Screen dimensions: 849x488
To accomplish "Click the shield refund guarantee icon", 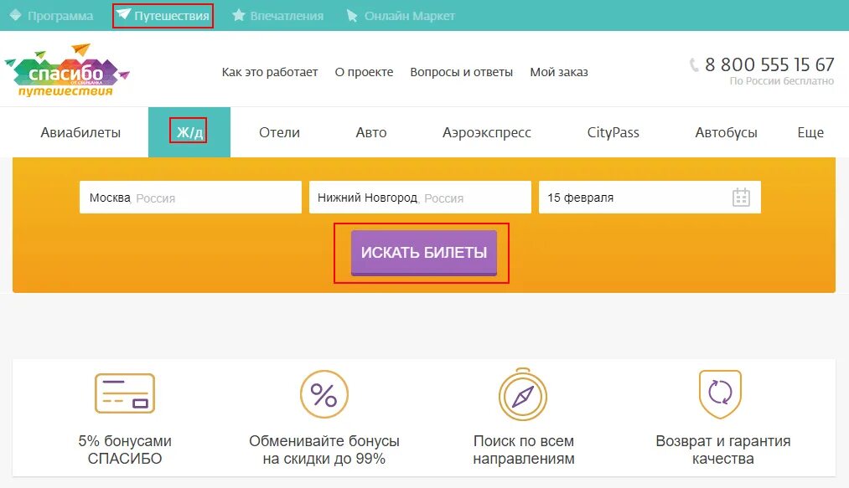I will (x=720, y=394).
